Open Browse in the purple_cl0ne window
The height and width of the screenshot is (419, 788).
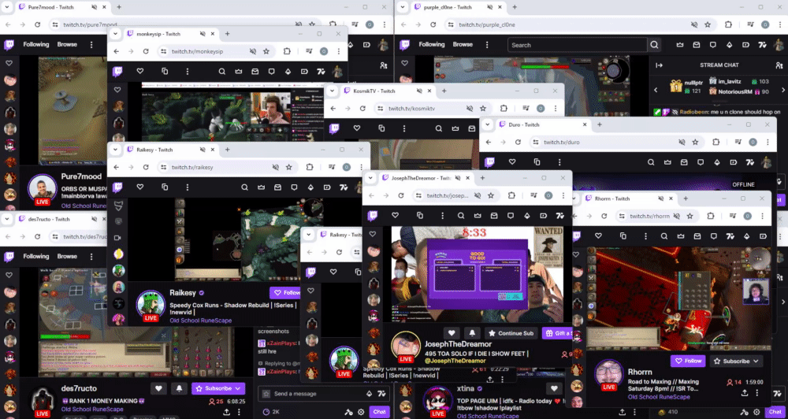point(463,44)
